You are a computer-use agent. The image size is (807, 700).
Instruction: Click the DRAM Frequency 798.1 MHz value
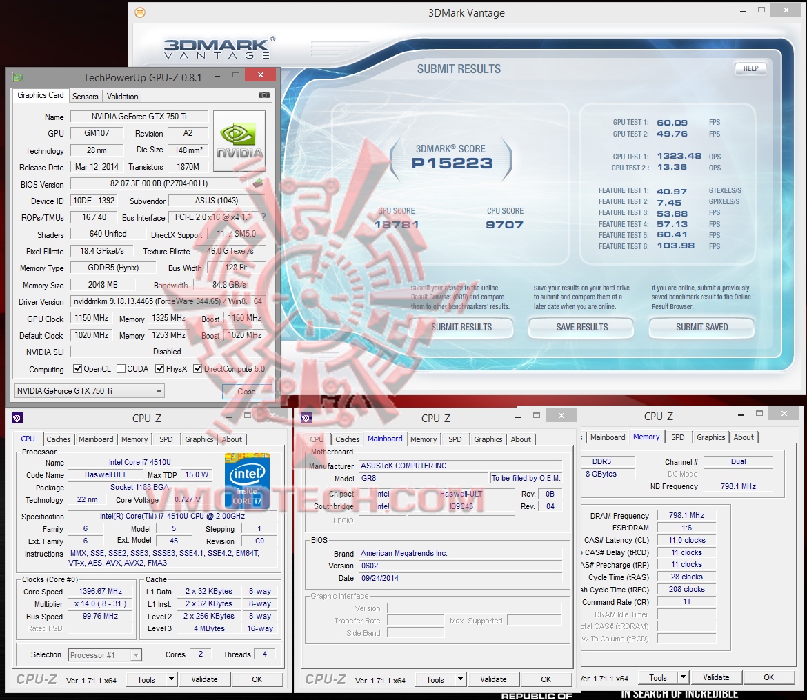686,515
